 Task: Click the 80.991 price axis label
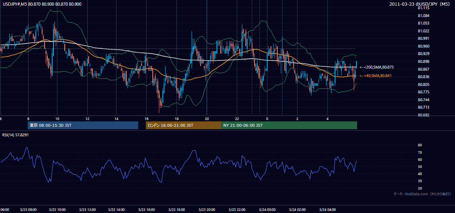(x=424, y=38)
